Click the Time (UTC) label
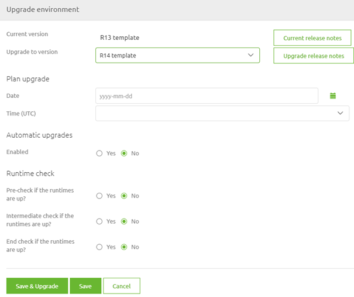Screen dimensions: 354x297 pos(21,114)
